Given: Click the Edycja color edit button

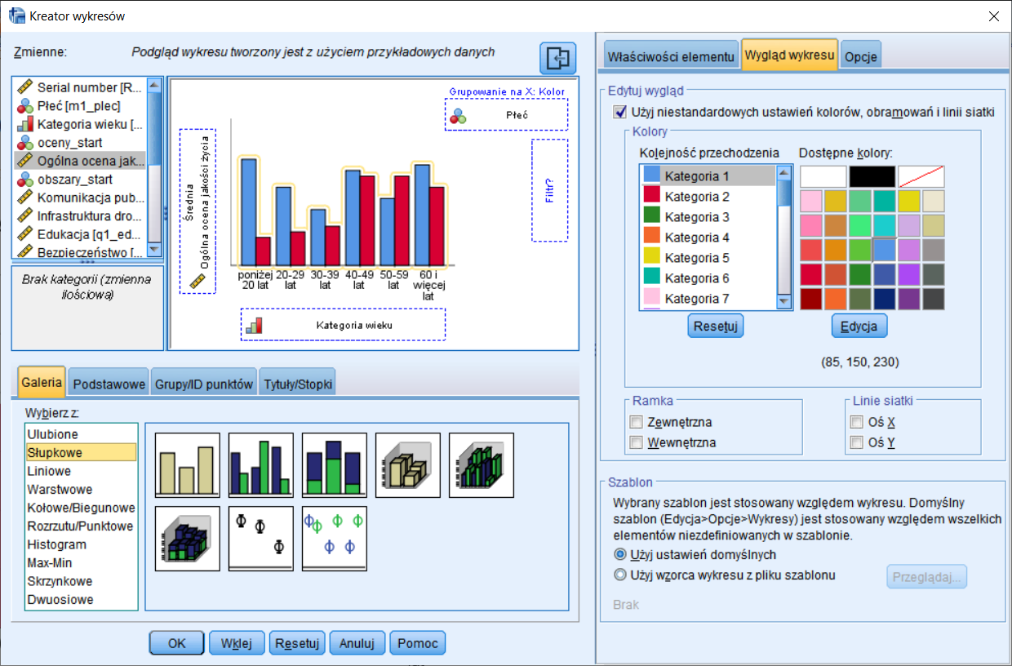Looking at the screenshot, I should [x=859, y=326].
